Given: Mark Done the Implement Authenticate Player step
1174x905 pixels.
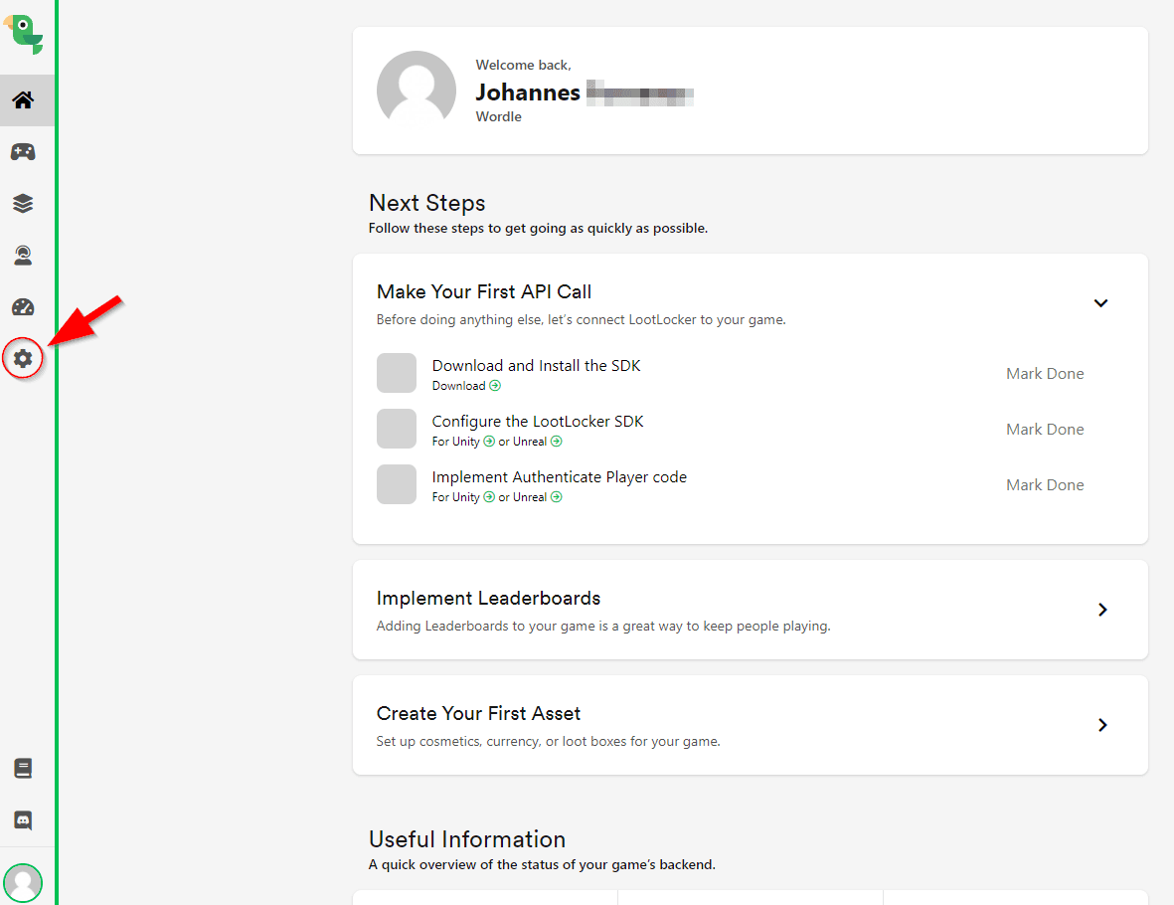Looking at the screenshot, I should click(1045, 485).
